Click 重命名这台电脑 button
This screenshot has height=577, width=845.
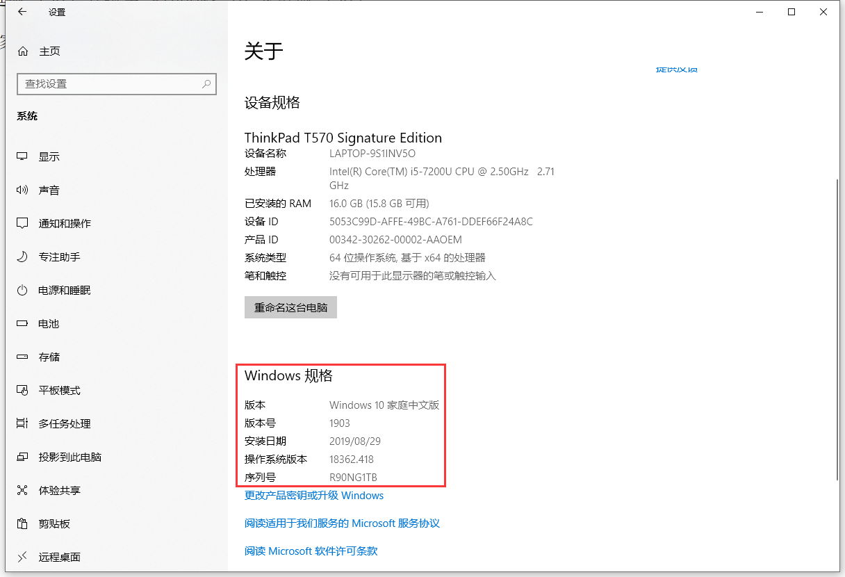[x=290, y=307]
